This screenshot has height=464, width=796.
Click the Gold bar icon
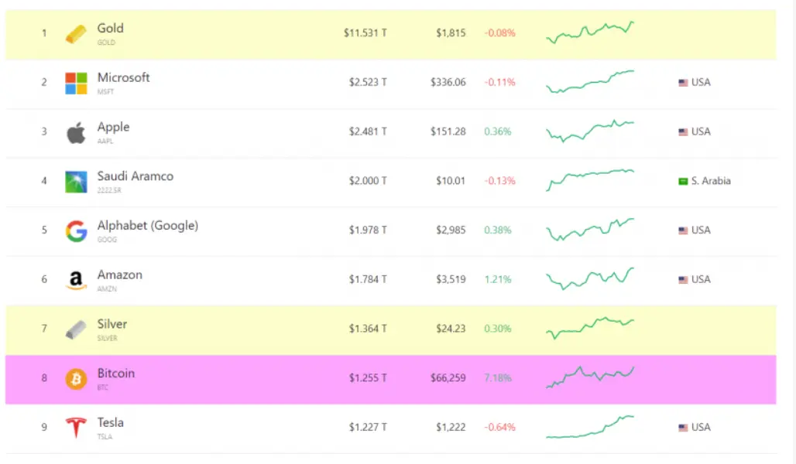coord(76,34)
